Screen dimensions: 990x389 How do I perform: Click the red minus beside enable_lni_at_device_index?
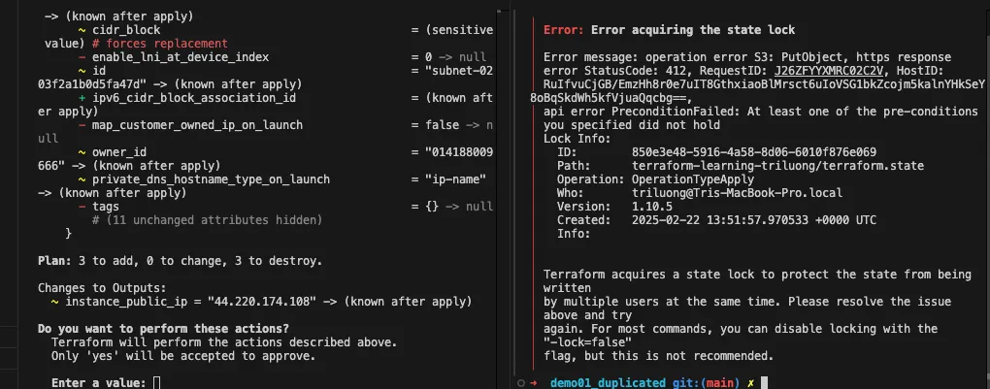[82, 57]
